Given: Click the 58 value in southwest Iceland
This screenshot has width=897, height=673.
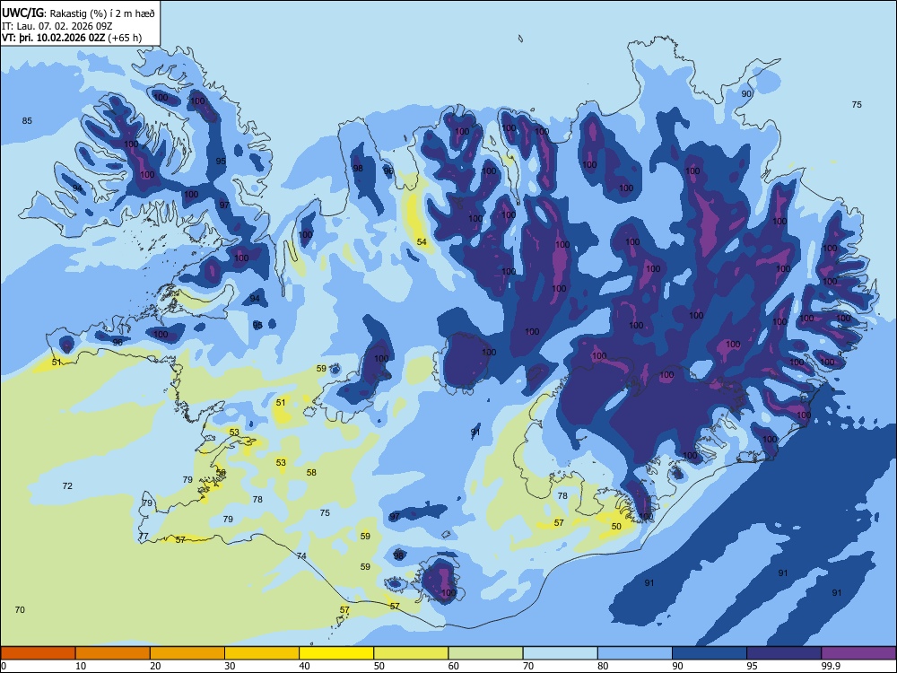Looking at the screenshot, I should 311,473.
